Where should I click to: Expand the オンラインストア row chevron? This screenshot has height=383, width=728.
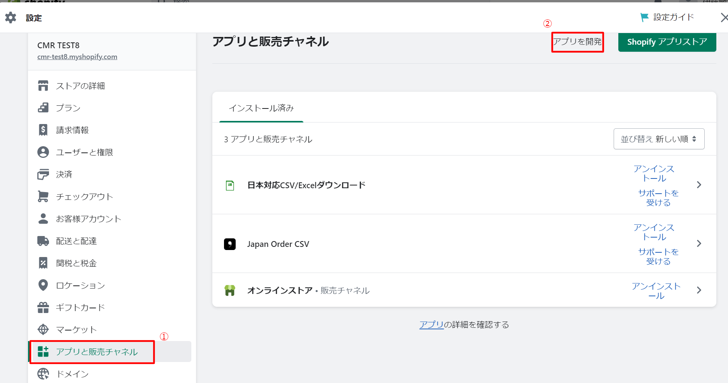click(x=699, y=290)
